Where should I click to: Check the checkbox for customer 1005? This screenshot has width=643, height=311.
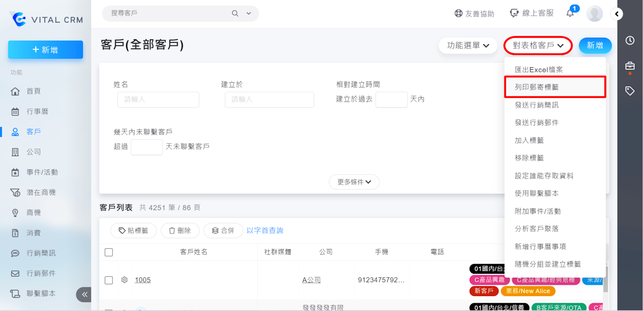[109, 280]
